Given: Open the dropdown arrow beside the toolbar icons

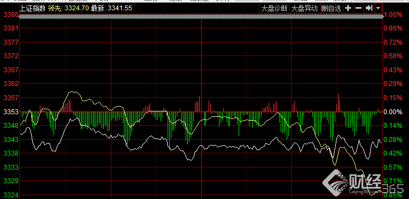Looking at the screenshot, I should 378,8.
